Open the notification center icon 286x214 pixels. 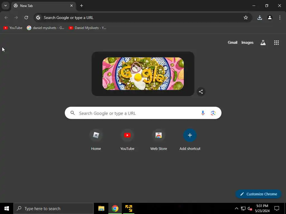(x=277, y=208)
